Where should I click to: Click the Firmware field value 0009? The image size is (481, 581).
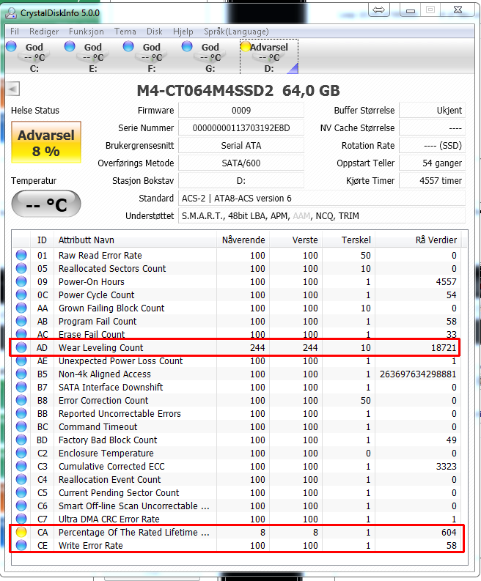point(241,111)
